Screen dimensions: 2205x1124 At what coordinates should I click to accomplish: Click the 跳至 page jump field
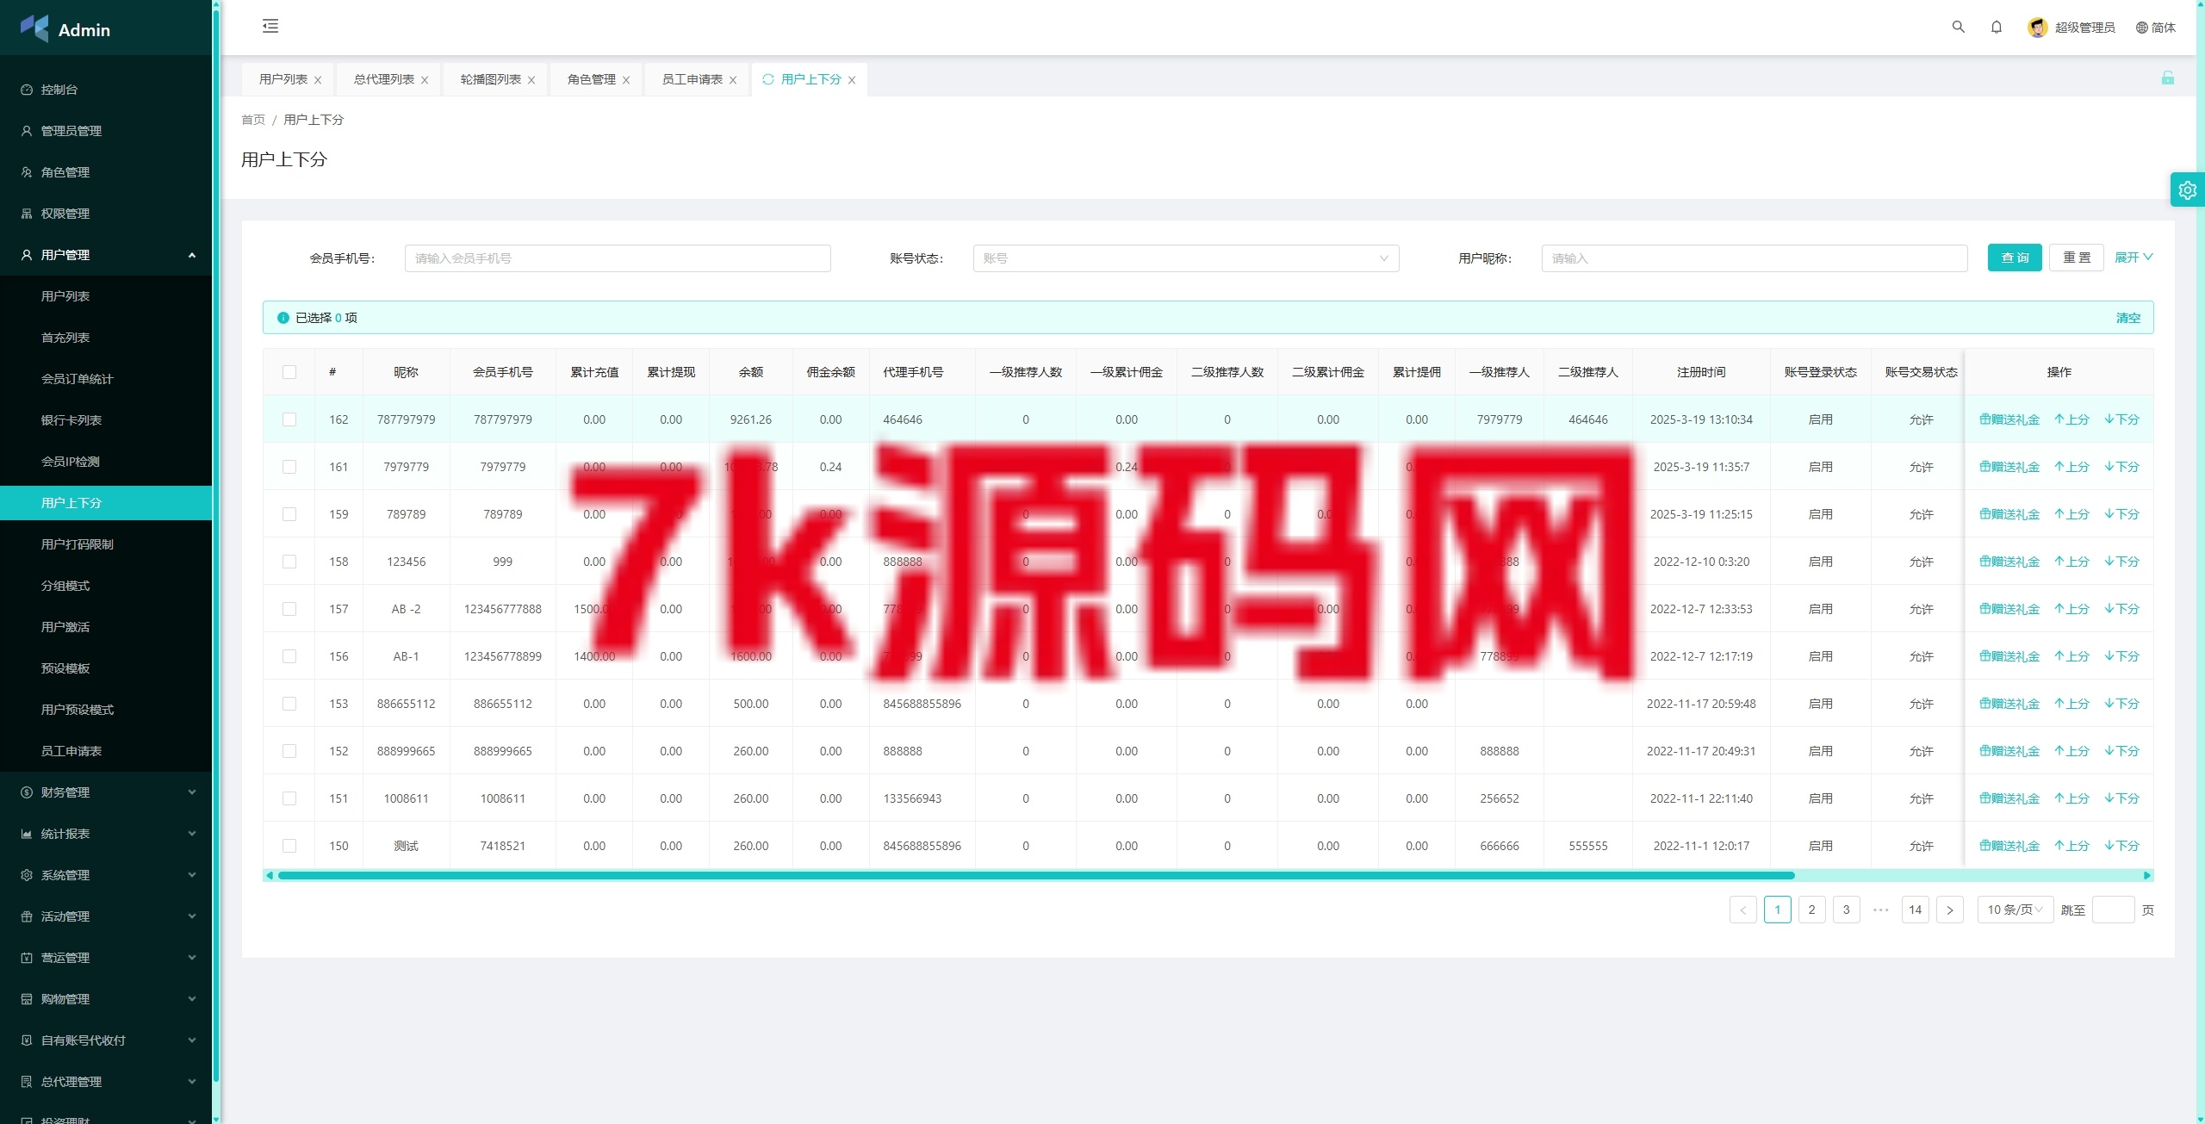coord(2113,910)
